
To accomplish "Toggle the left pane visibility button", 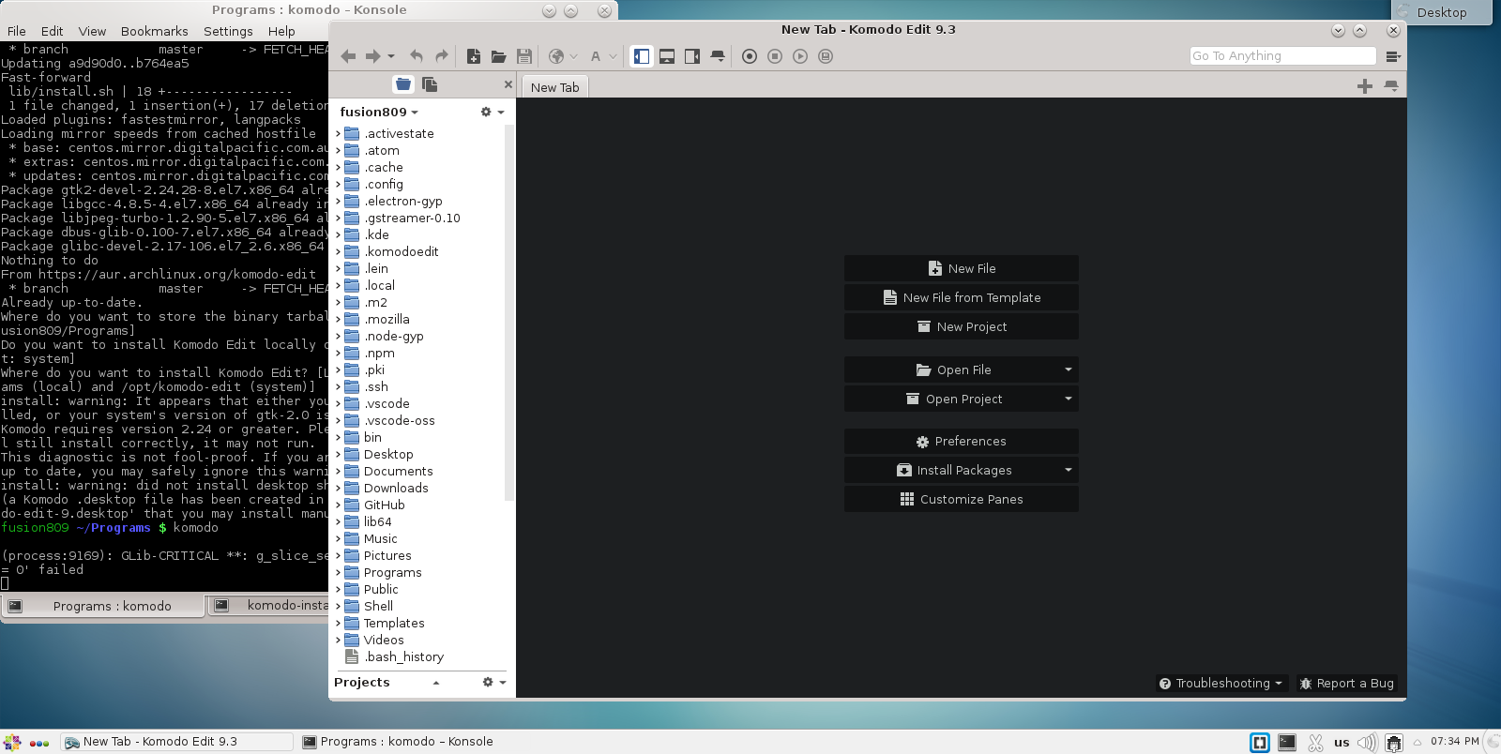I will coord(642,56).
